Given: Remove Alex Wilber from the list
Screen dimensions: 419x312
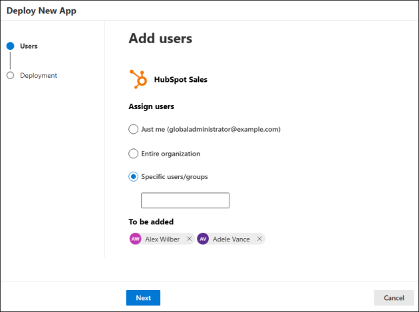Looking at the screenshot, I should [x=189, y=239].
